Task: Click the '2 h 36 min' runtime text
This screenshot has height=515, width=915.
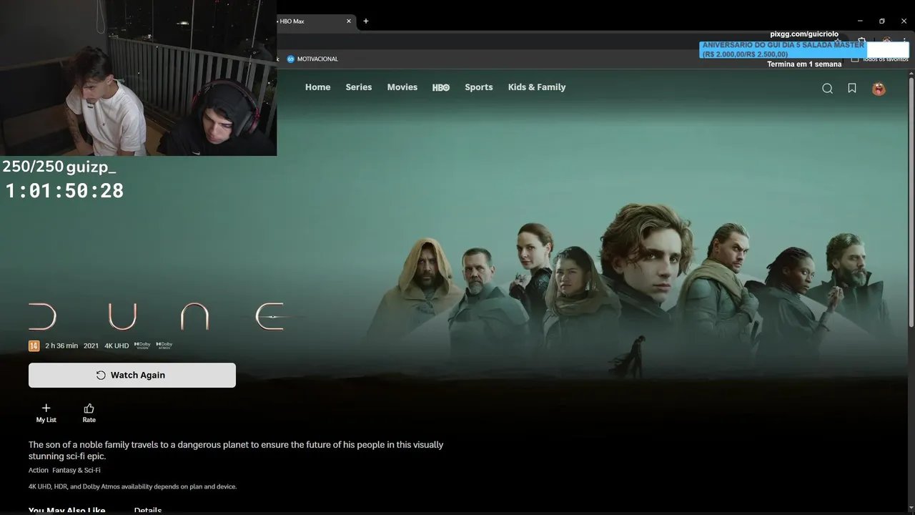Action: click(61, 345)
